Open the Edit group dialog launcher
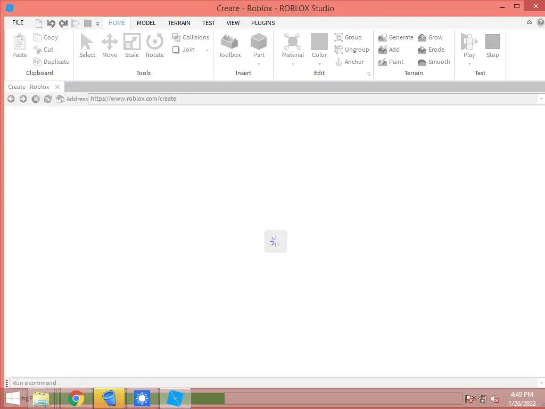This screenshot has width=545, height=409. [x=368, y=75]
